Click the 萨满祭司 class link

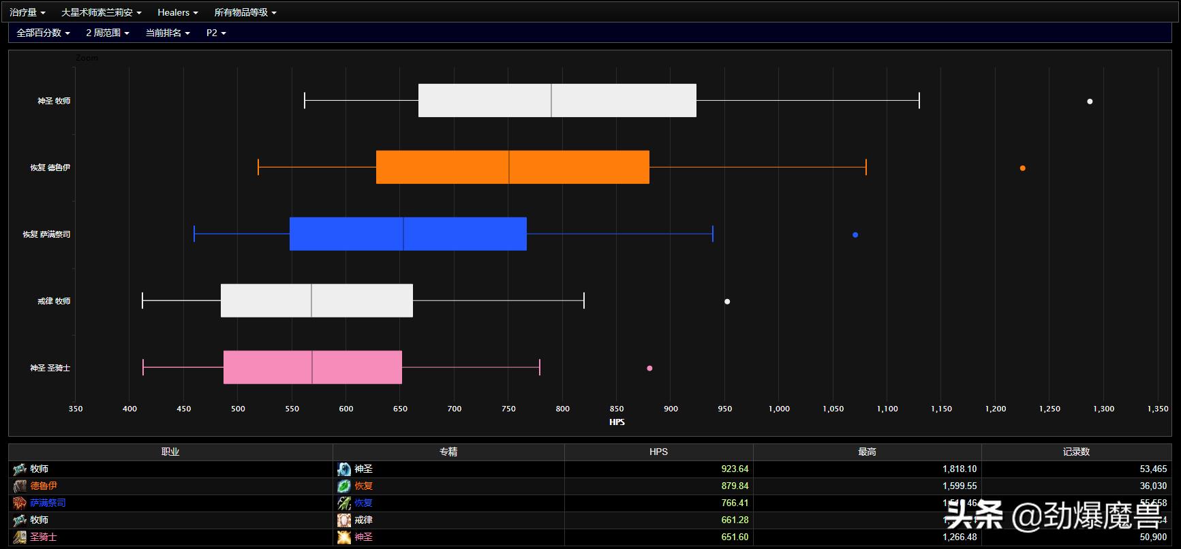coord(48,503)
